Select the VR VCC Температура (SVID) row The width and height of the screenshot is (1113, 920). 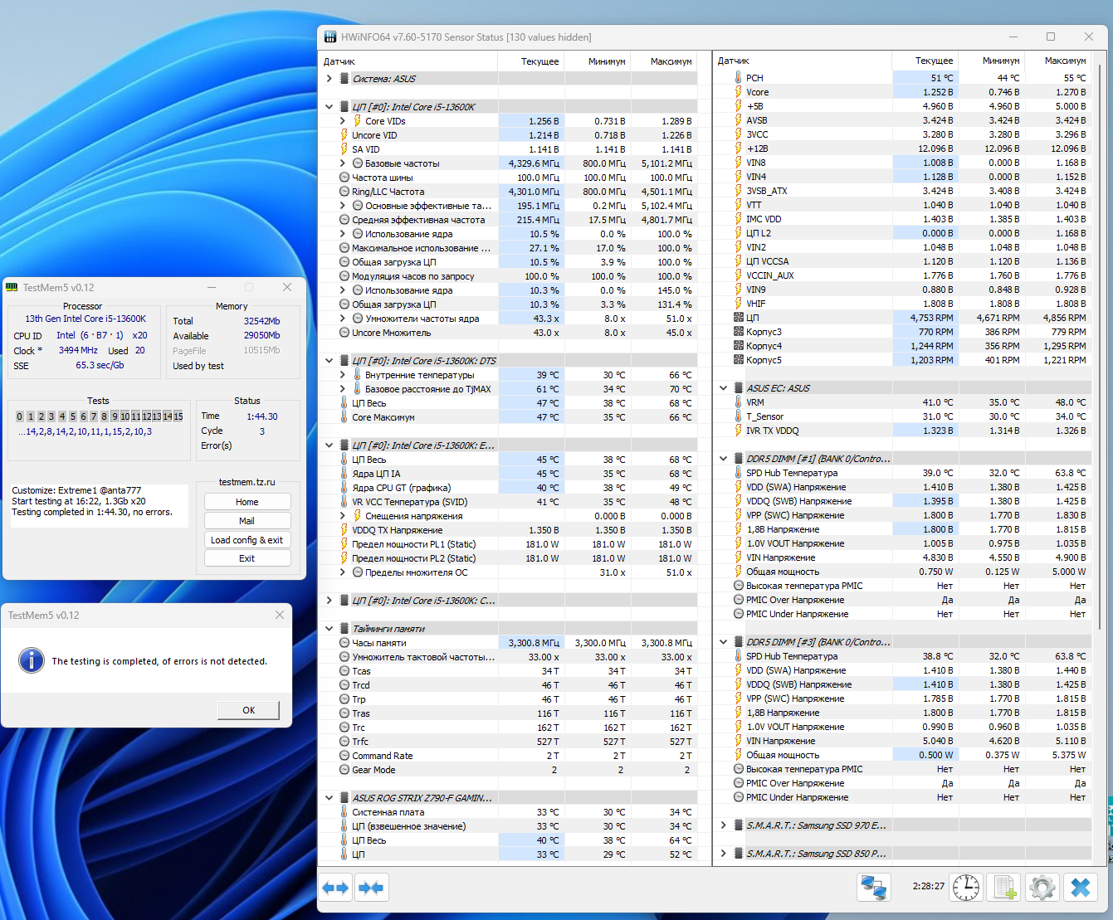click(508, 502)
